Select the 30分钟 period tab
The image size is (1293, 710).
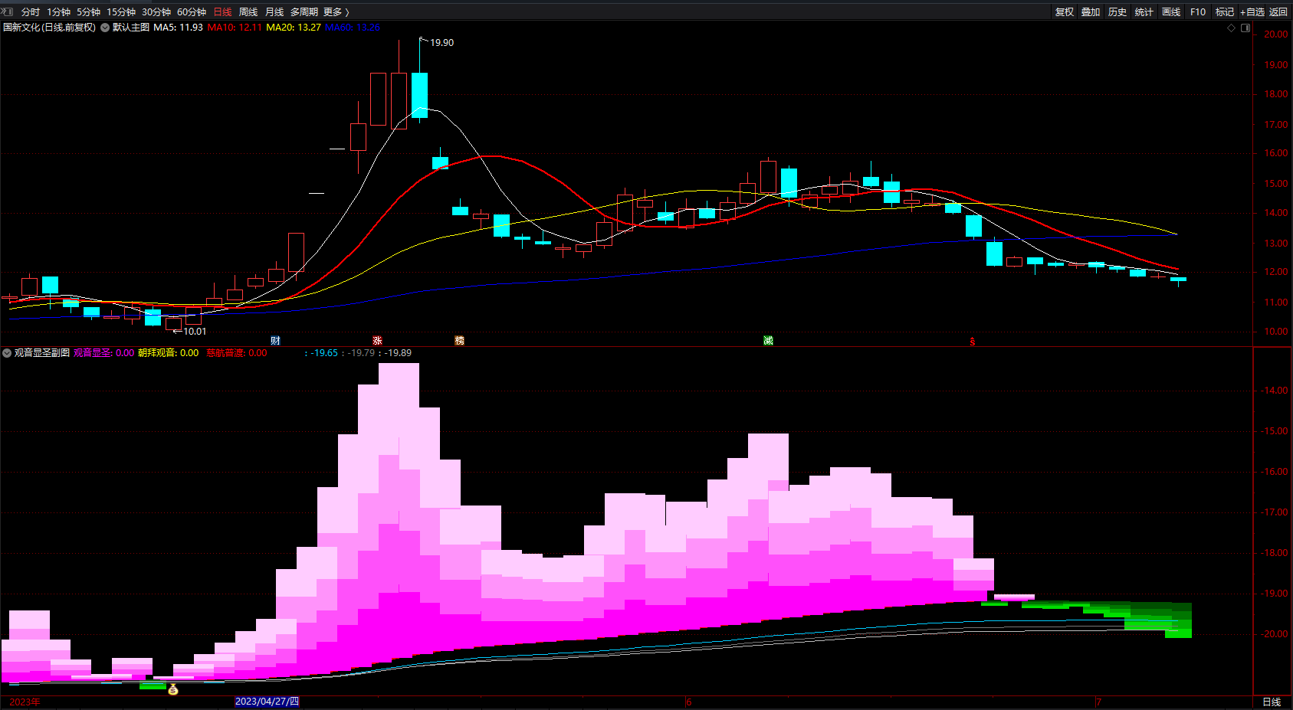(156, 12)
